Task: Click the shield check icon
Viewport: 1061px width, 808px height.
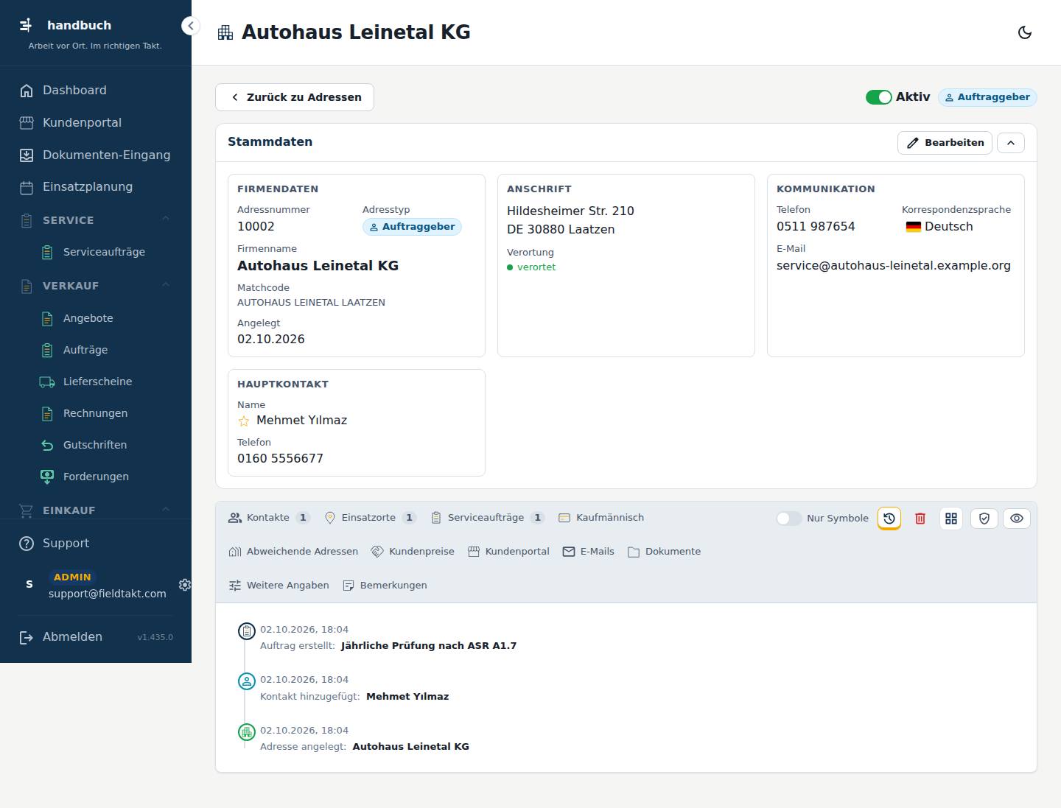Action: click(984, 519)
